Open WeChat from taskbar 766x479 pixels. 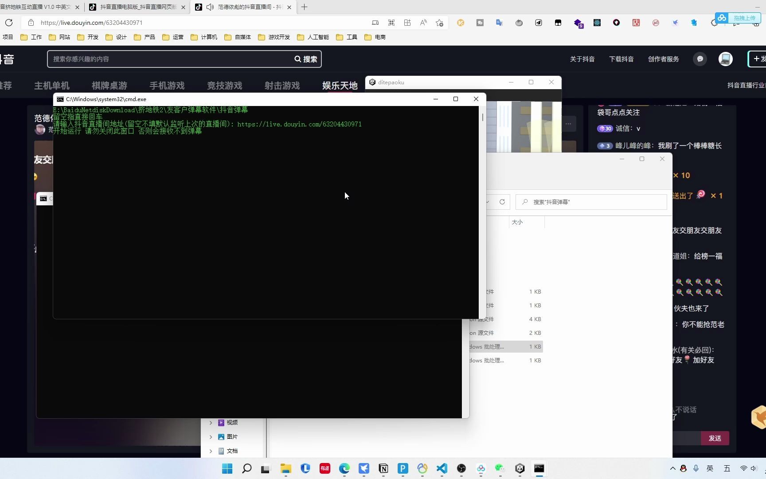[500, 468]
